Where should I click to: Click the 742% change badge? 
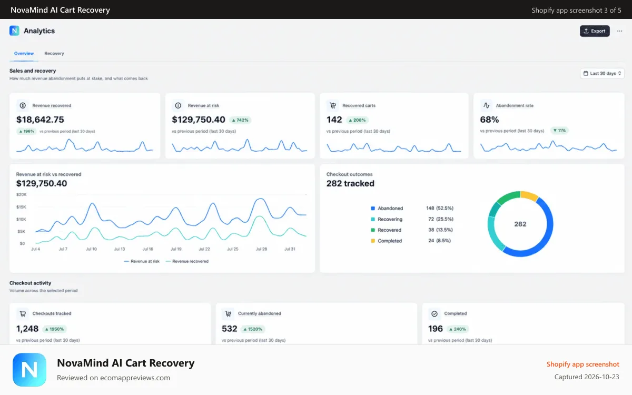[x=241, y=120]
